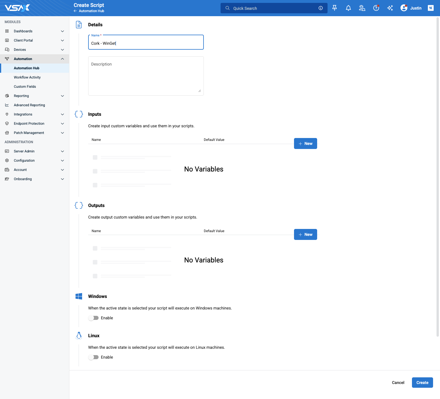440x399 pixels.
Task: Click the Endpoint Protection shield icon
Action: coord(7,124)
